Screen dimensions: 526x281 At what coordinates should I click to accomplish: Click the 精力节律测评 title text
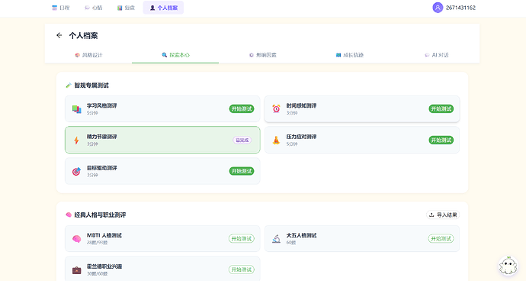tap(102, 137)
